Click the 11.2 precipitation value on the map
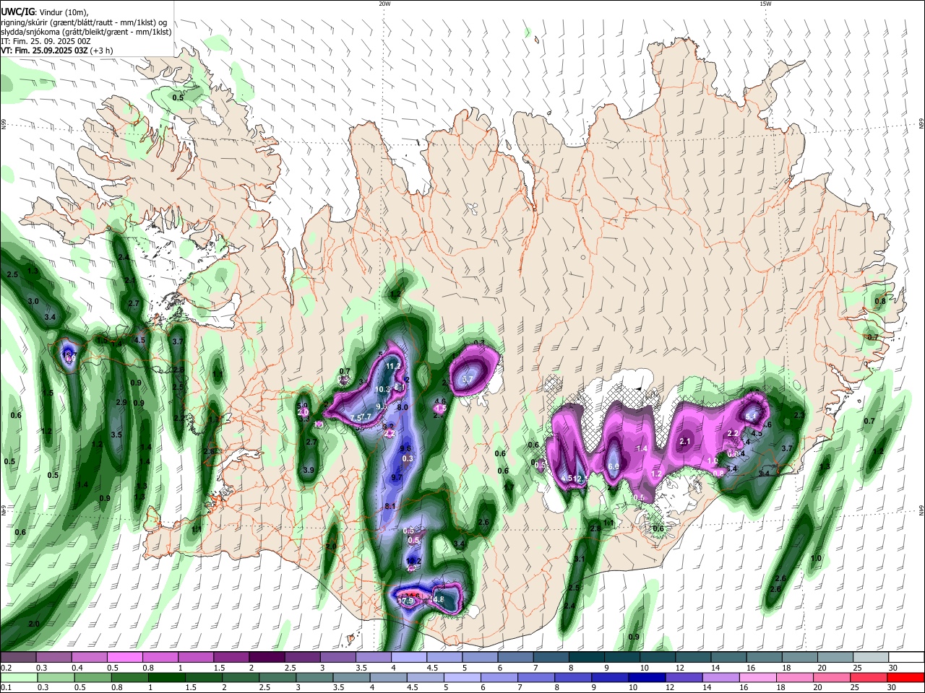This screenshot has height=693, width=925. coord(393,367)
